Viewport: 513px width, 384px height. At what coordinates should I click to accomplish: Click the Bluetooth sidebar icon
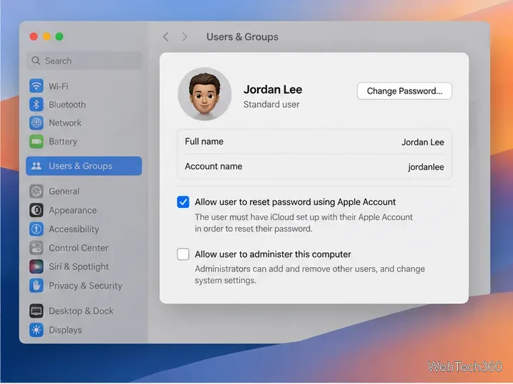(x=36, y=104)
